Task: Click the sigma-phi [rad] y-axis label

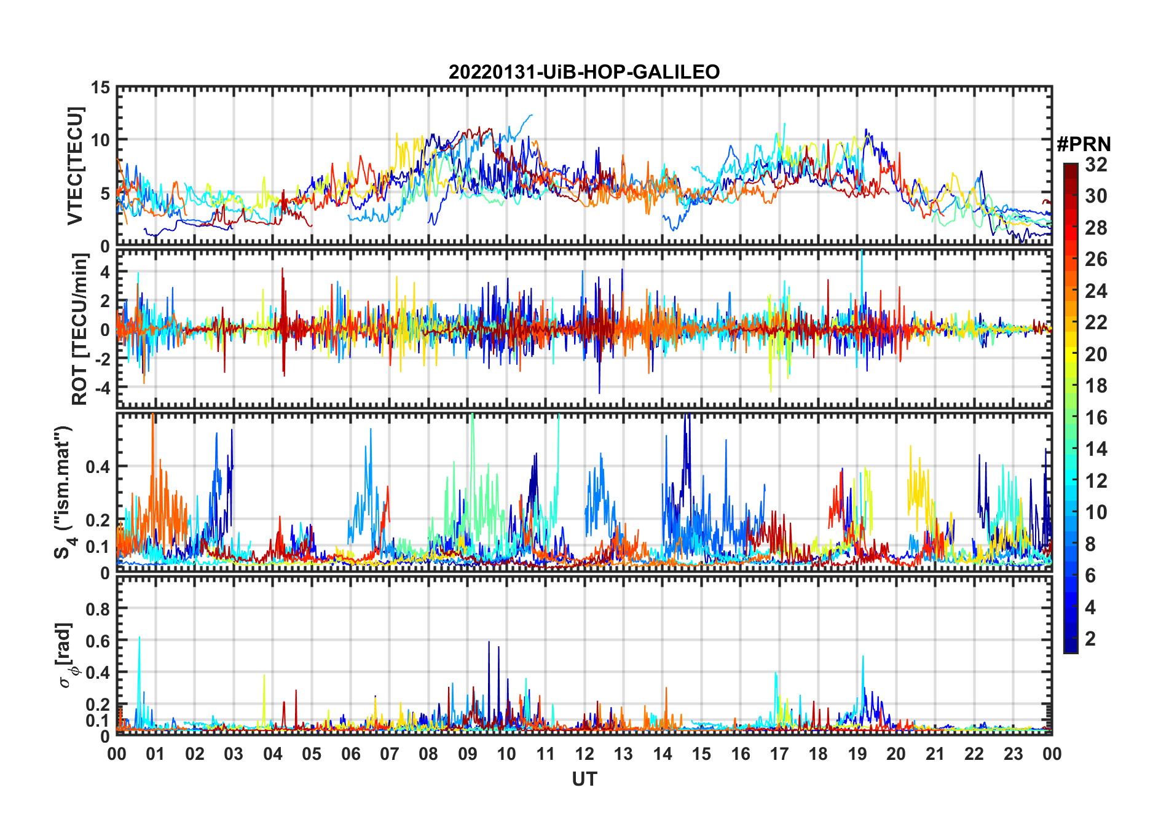Action: coord(66,655)
